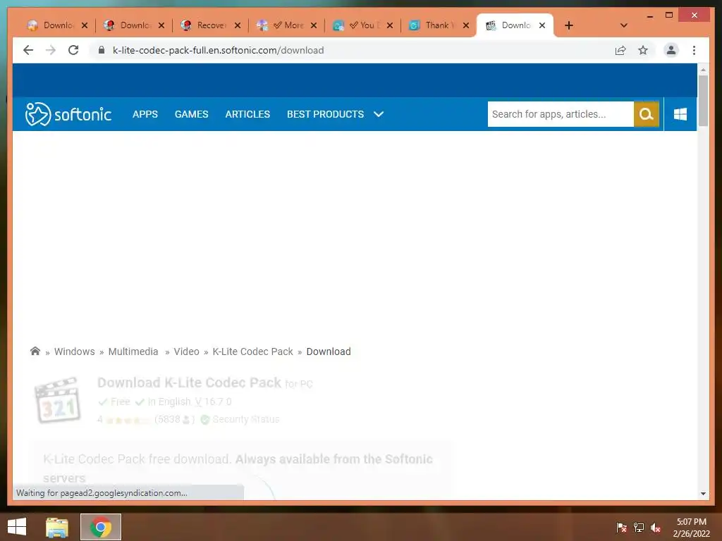Open a new tab
The image size is (722, 541).
click(x=569, y=25)
